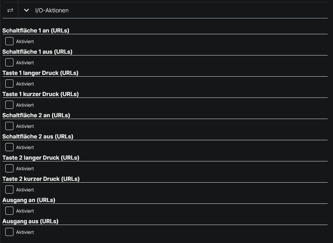This screenshot has width=333, height=243.
Task: Check Aktiviert for Taste 1 kurzer Druck
Action: pos(9,105)
